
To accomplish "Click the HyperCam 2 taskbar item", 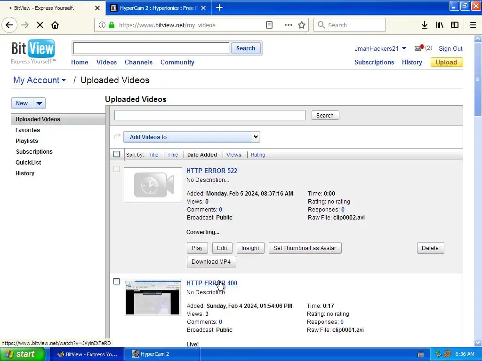I will point(162,354).
